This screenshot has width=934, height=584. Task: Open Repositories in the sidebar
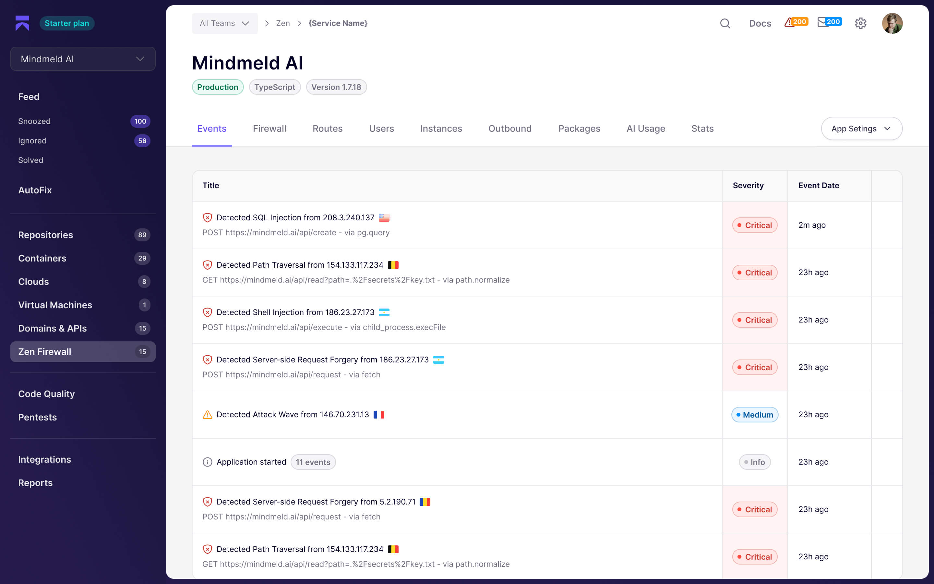(x=45, y=235)
